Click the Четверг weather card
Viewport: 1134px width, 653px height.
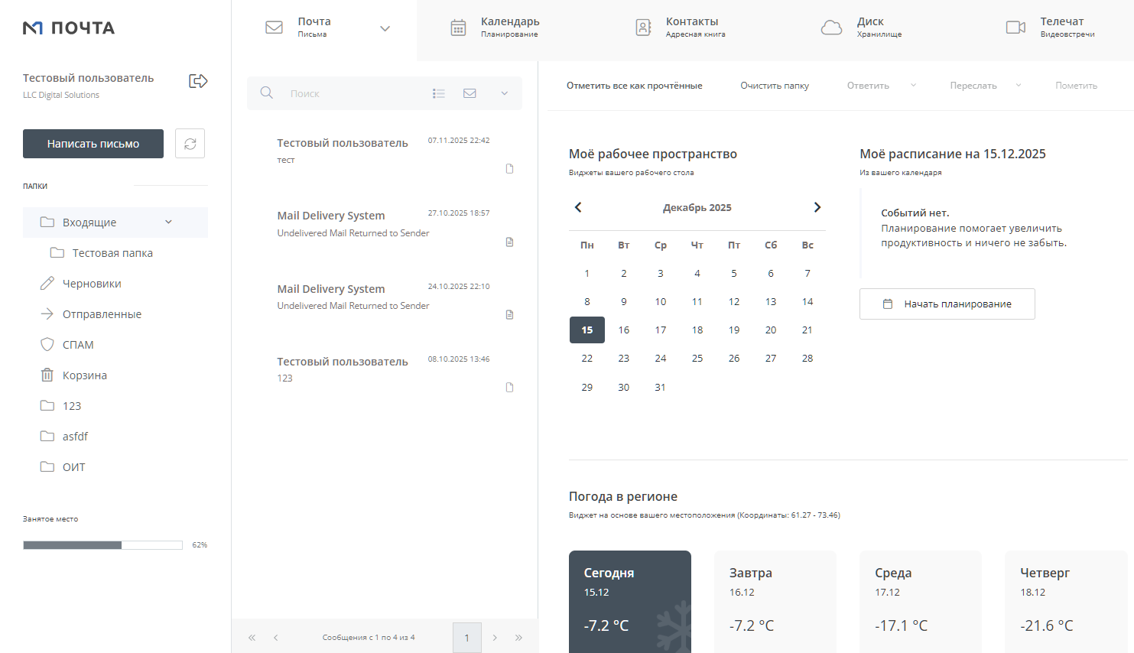(x=1066, y=602)
